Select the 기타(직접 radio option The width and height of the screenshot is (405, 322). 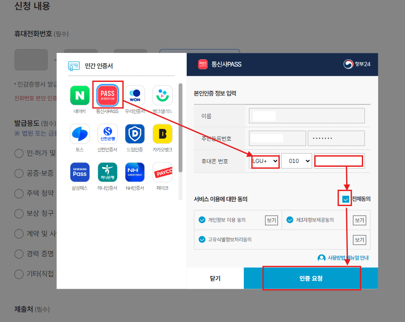19,274
